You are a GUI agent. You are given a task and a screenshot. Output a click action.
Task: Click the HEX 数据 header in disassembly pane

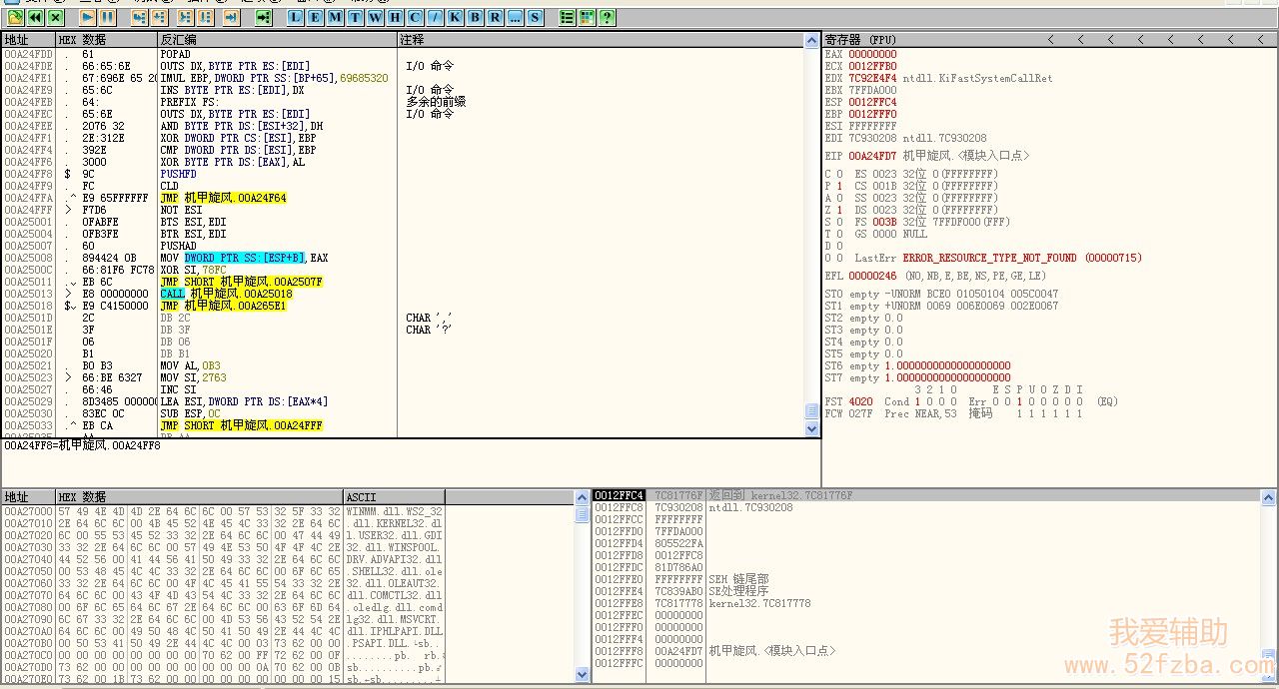click(x=107, y=40)
